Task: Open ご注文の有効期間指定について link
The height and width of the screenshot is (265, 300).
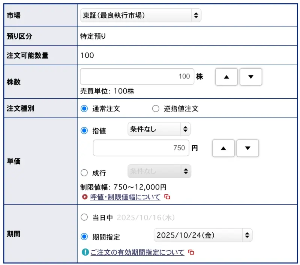Action: 137,253
